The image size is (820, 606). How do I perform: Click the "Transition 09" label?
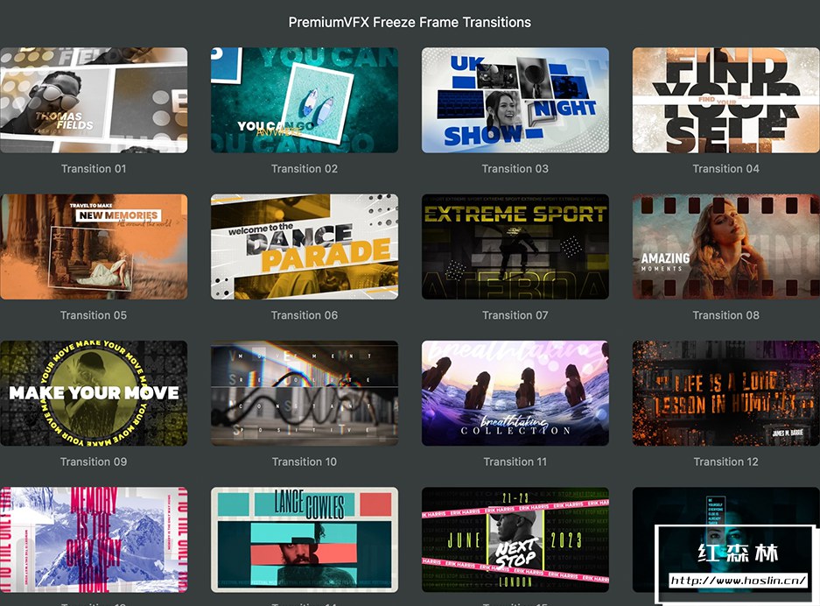94,462
